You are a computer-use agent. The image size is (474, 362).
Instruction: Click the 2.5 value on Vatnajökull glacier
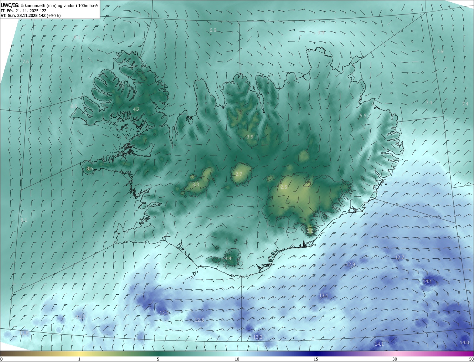coord(284,187)
